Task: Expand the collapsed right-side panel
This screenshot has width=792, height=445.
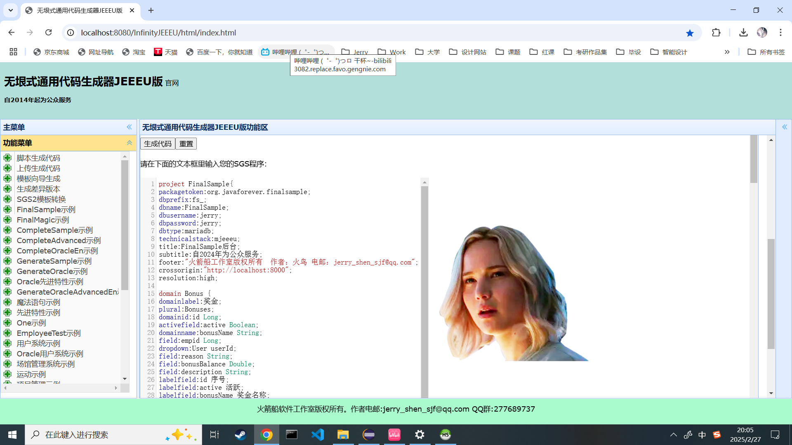Action: pos(785,127)
